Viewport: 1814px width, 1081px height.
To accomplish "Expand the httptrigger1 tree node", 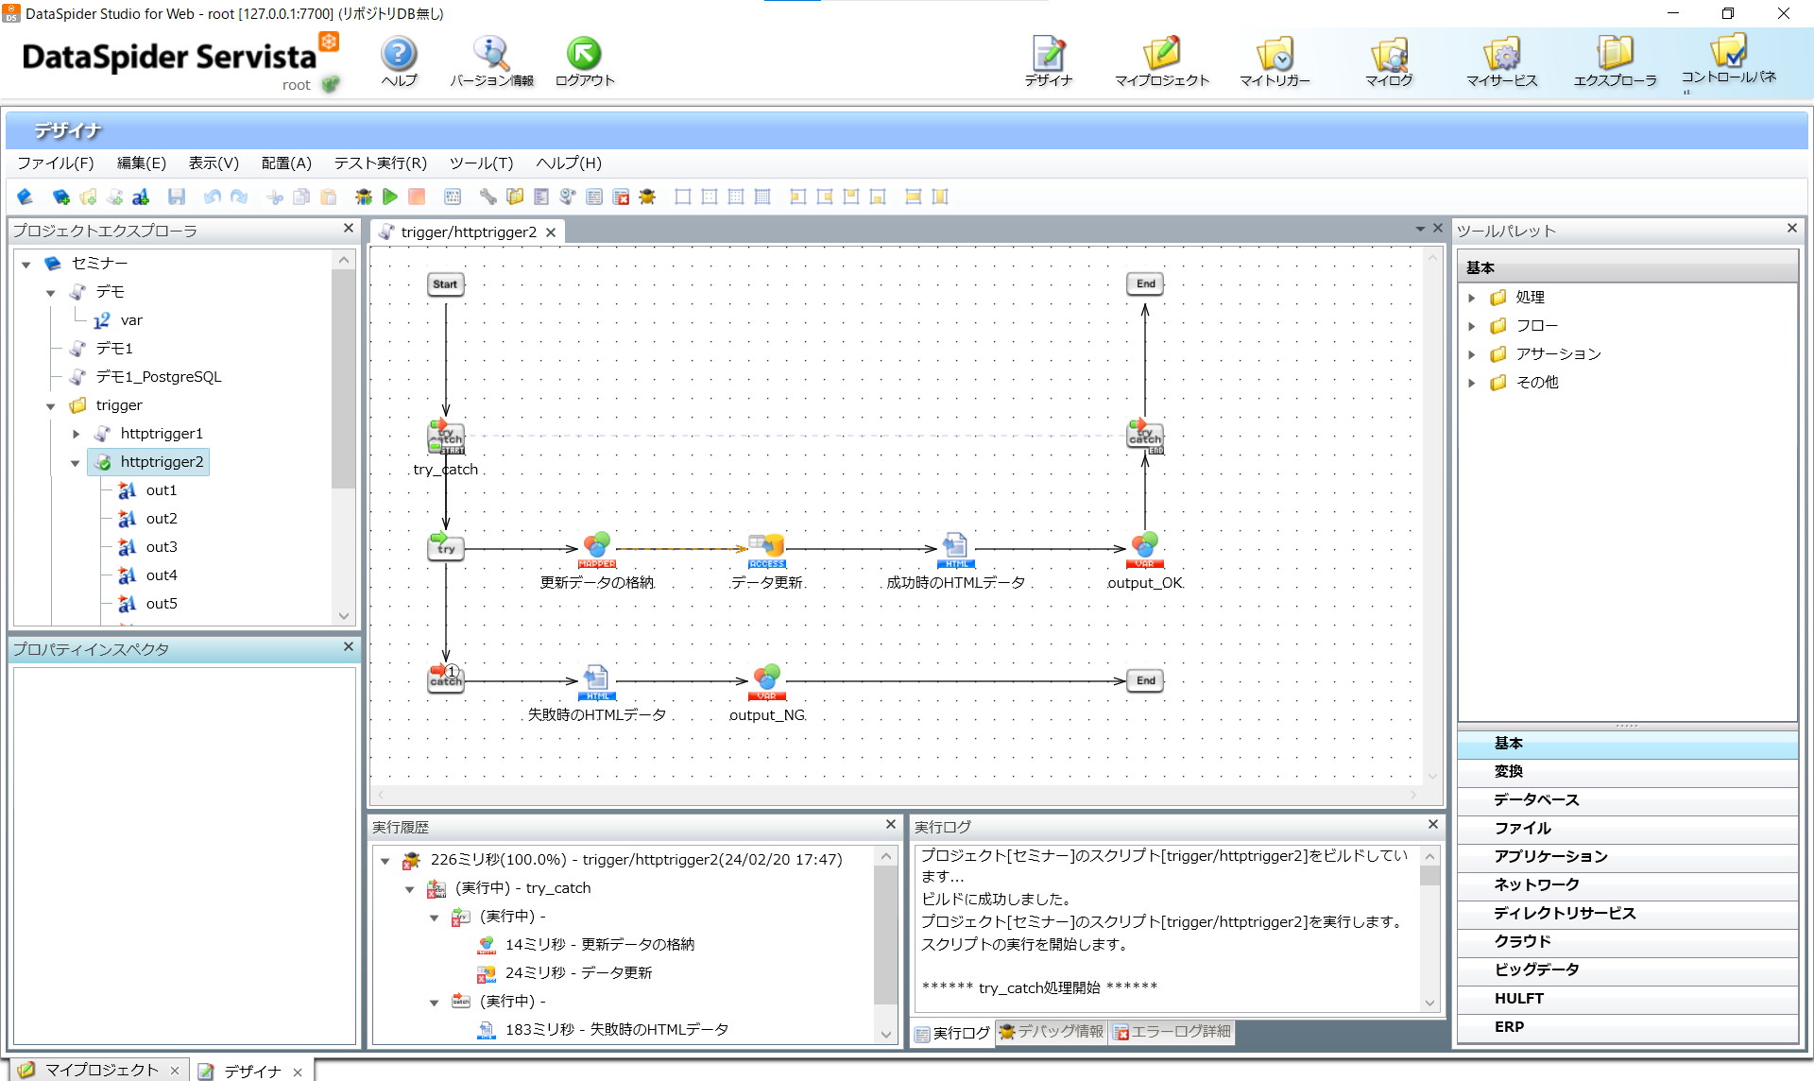I will [76, 434].
